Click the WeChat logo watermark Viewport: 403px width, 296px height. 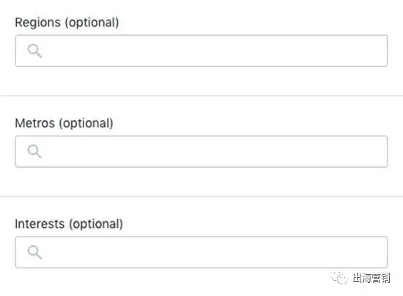point(339,278)
